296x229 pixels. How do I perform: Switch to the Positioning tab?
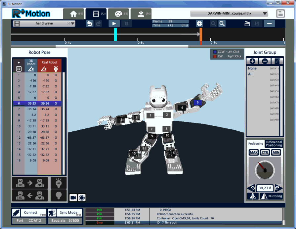coord(255,144)
